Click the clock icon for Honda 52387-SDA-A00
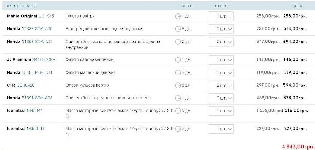 (x=178, y=29)
